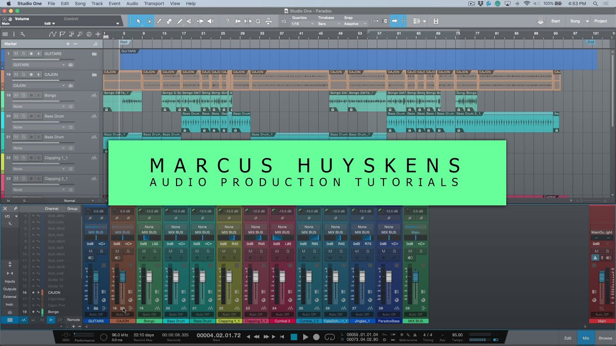Open the Edit view
This screenshot has width=616, height=346.
click(x=568, y=338)
